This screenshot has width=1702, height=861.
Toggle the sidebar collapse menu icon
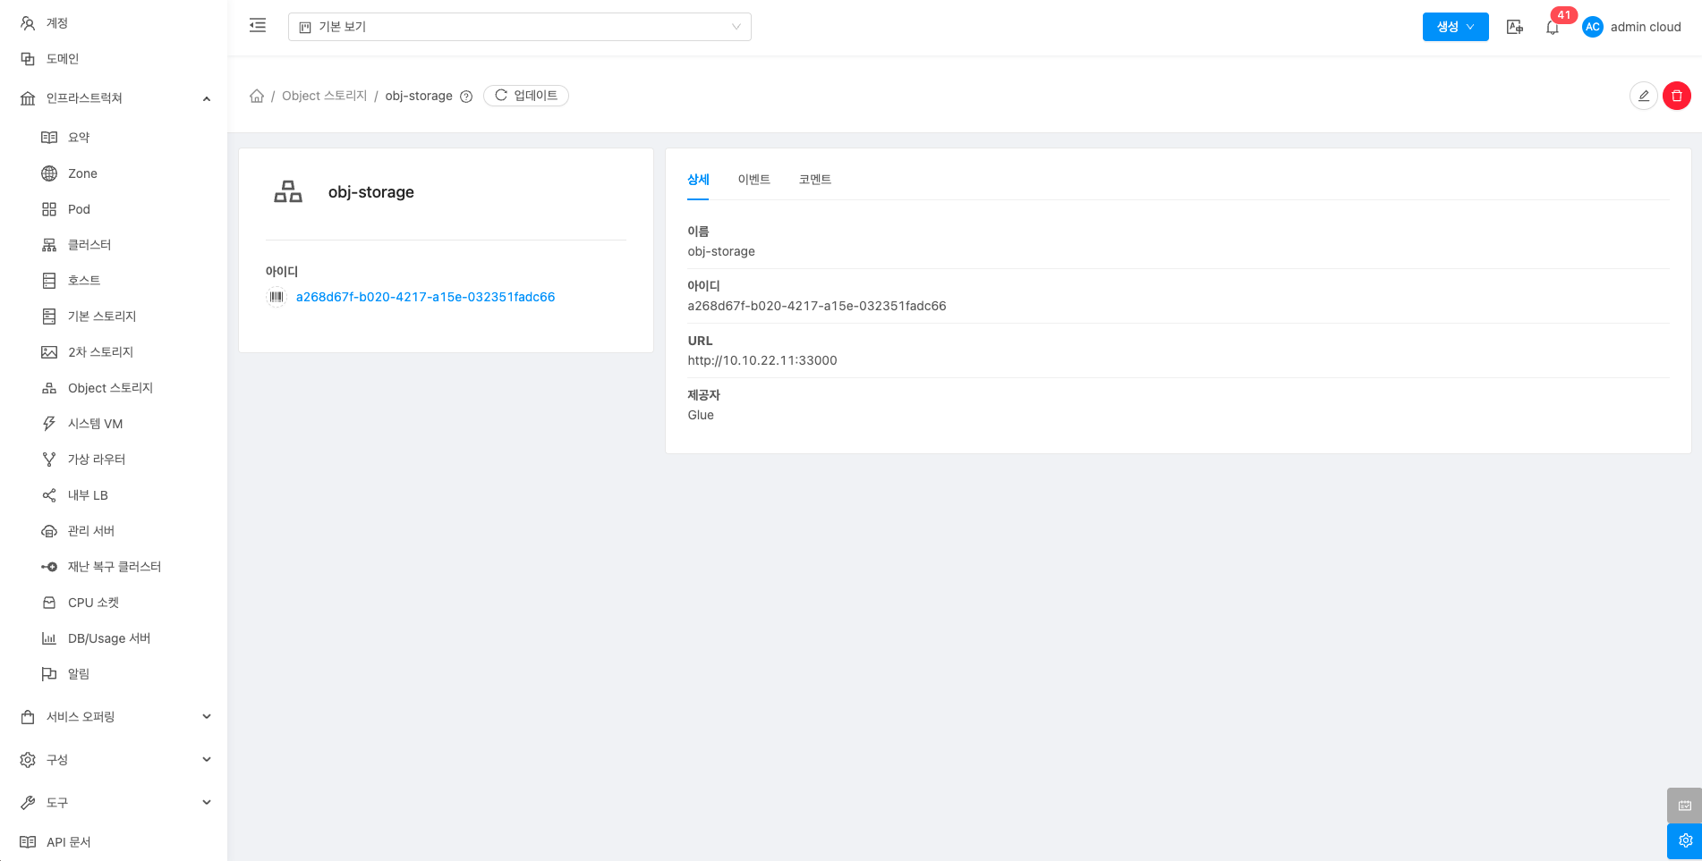click(258, 26)
